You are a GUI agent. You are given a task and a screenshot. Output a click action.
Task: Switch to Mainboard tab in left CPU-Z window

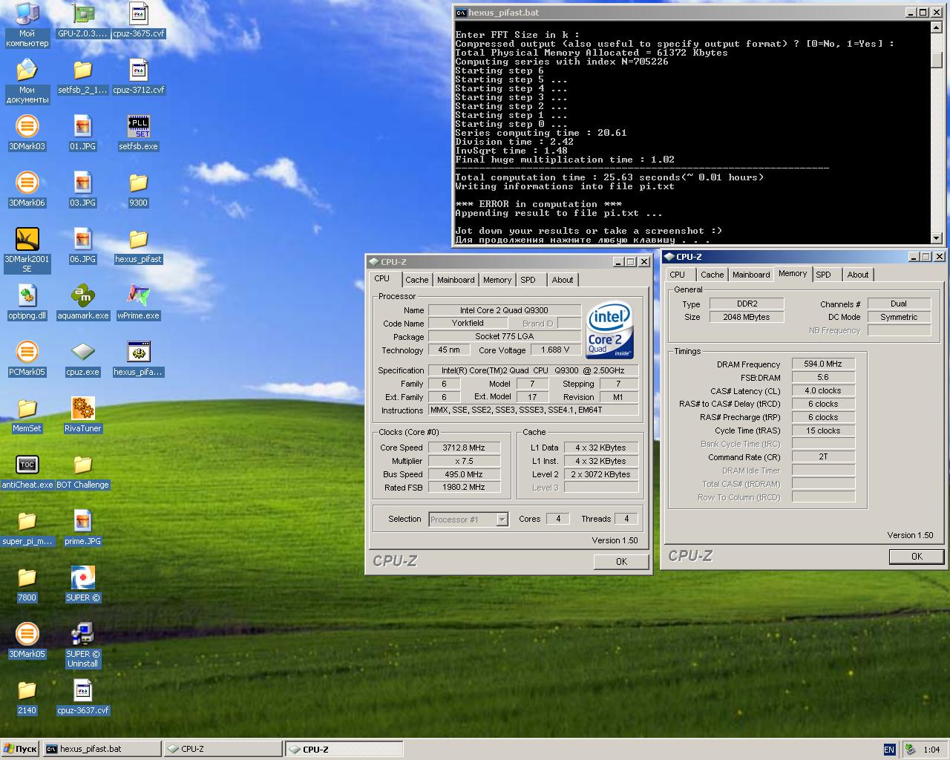click(456, 280)
